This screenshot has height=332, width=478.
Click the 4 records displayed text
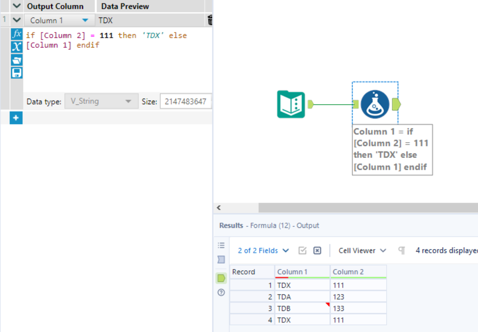446,251
